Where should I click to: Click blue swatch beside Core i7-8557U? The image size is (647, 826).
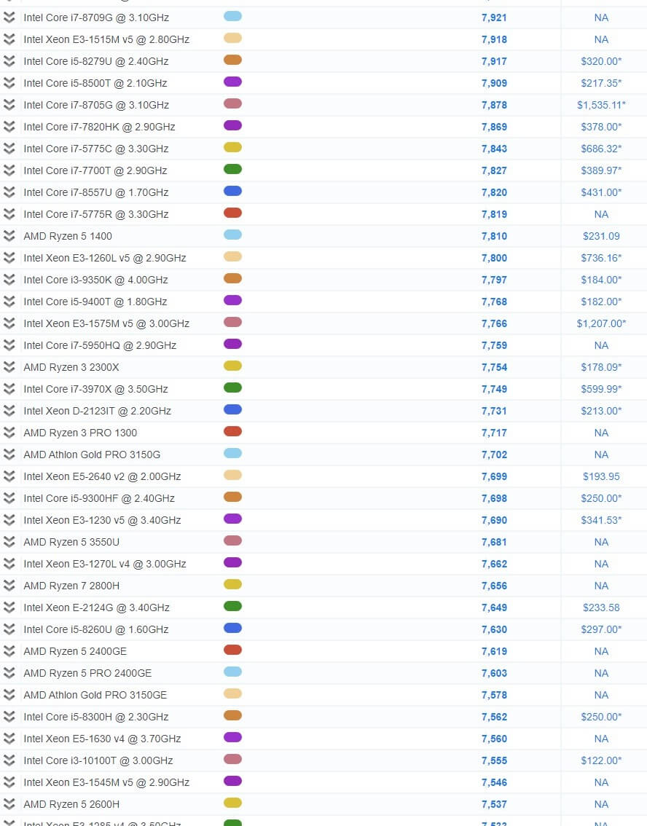[232, 192]
